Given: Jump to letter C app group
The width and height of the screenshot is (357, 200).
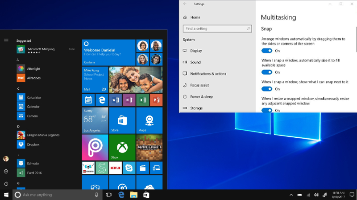Looking at the screenshot, I should click(18, 88).
